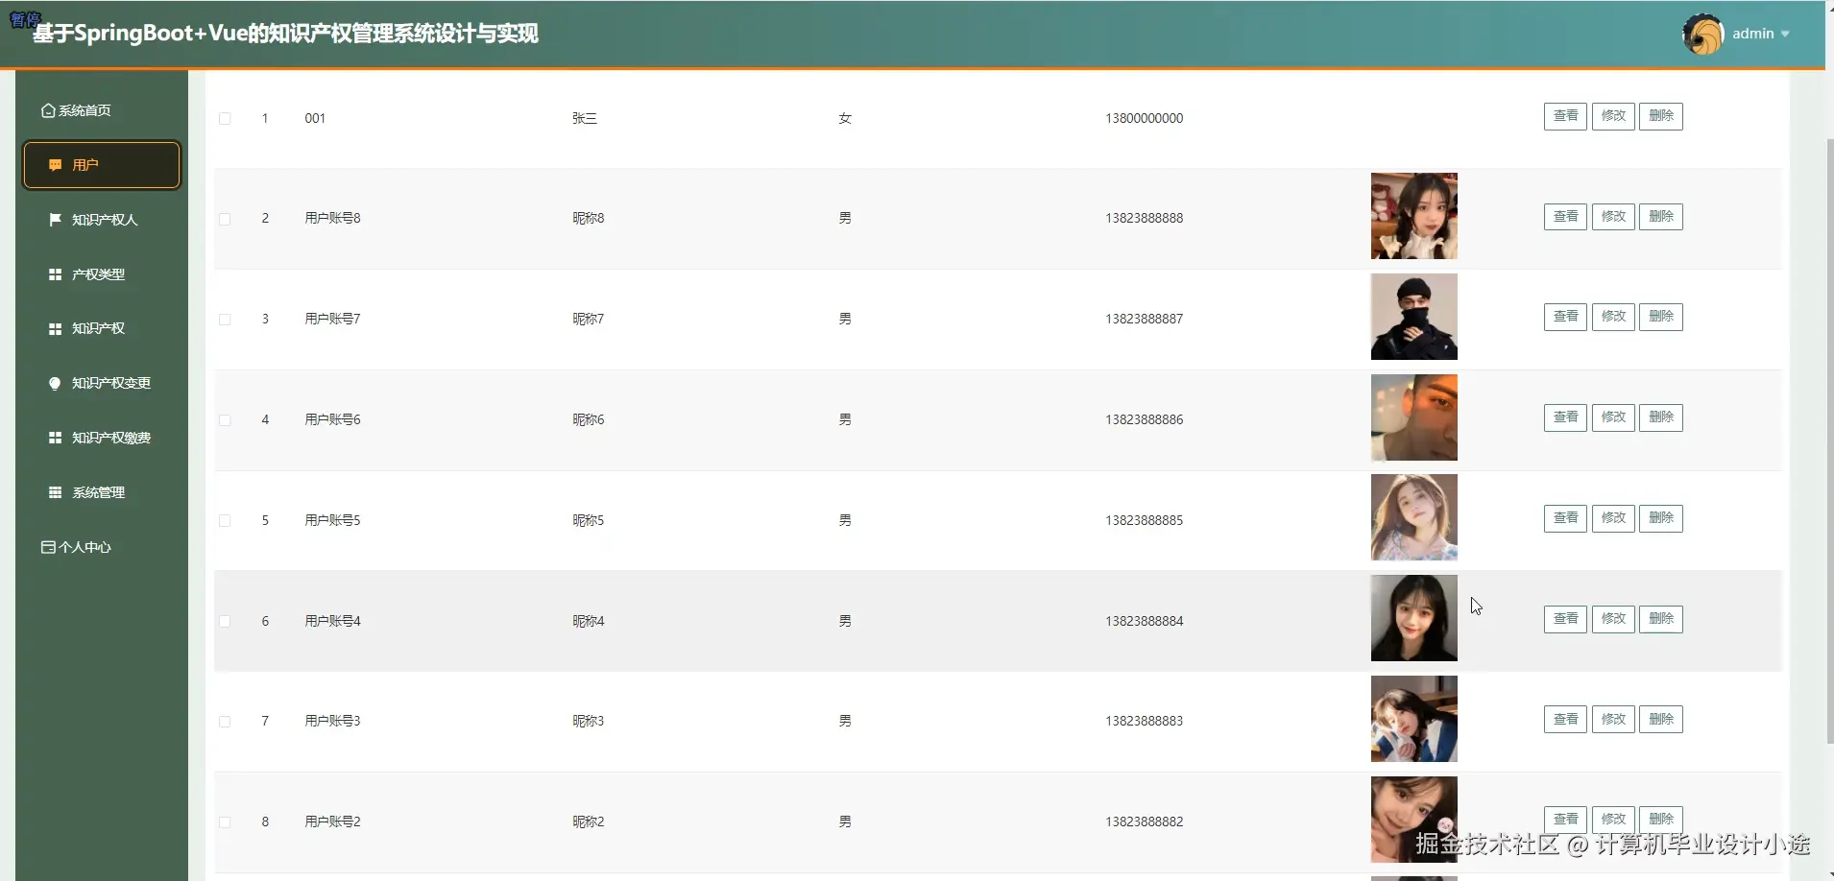Click the flag icon beside 知识产权人
Viewport: 1834px width, 881px height.
point(56,220)
